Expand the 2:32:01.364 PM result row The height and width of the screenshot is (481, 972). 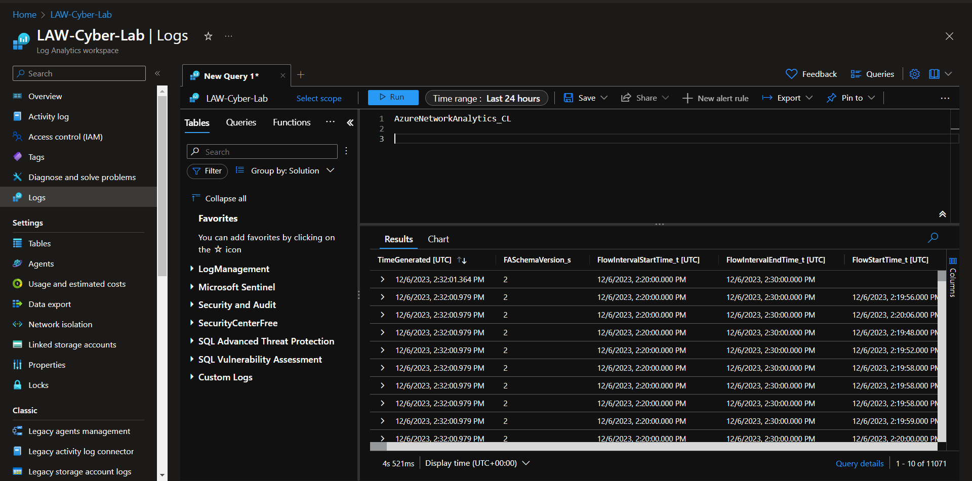click(x=383, y=279)
